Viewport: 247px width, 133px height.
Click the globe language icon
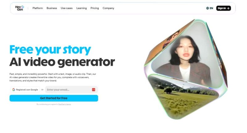pyautogui.click(x=207, y=8)
